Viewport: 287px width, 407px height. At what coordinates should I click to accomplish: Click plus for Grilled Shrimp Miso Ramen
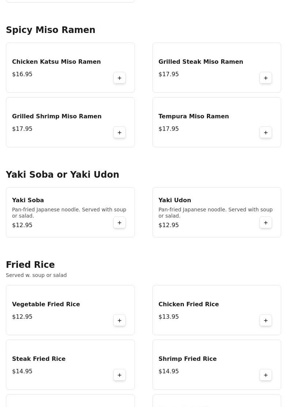tap(120, 133)
